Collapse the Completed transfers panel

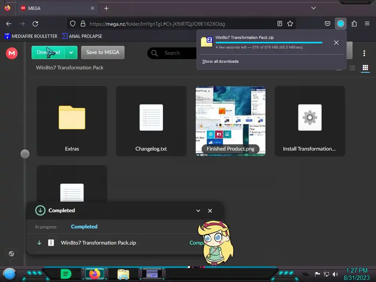pyautogui.click(x=198, y=211)
